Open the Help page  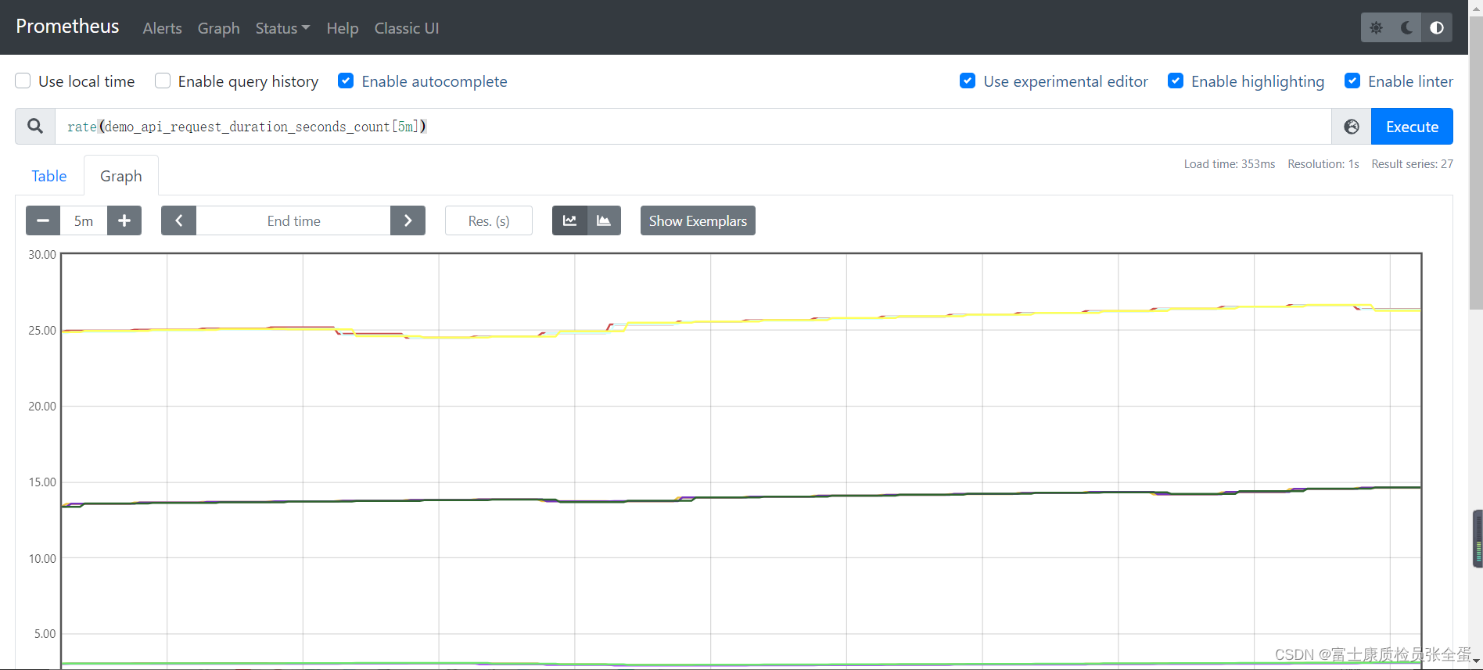(343, 28)
